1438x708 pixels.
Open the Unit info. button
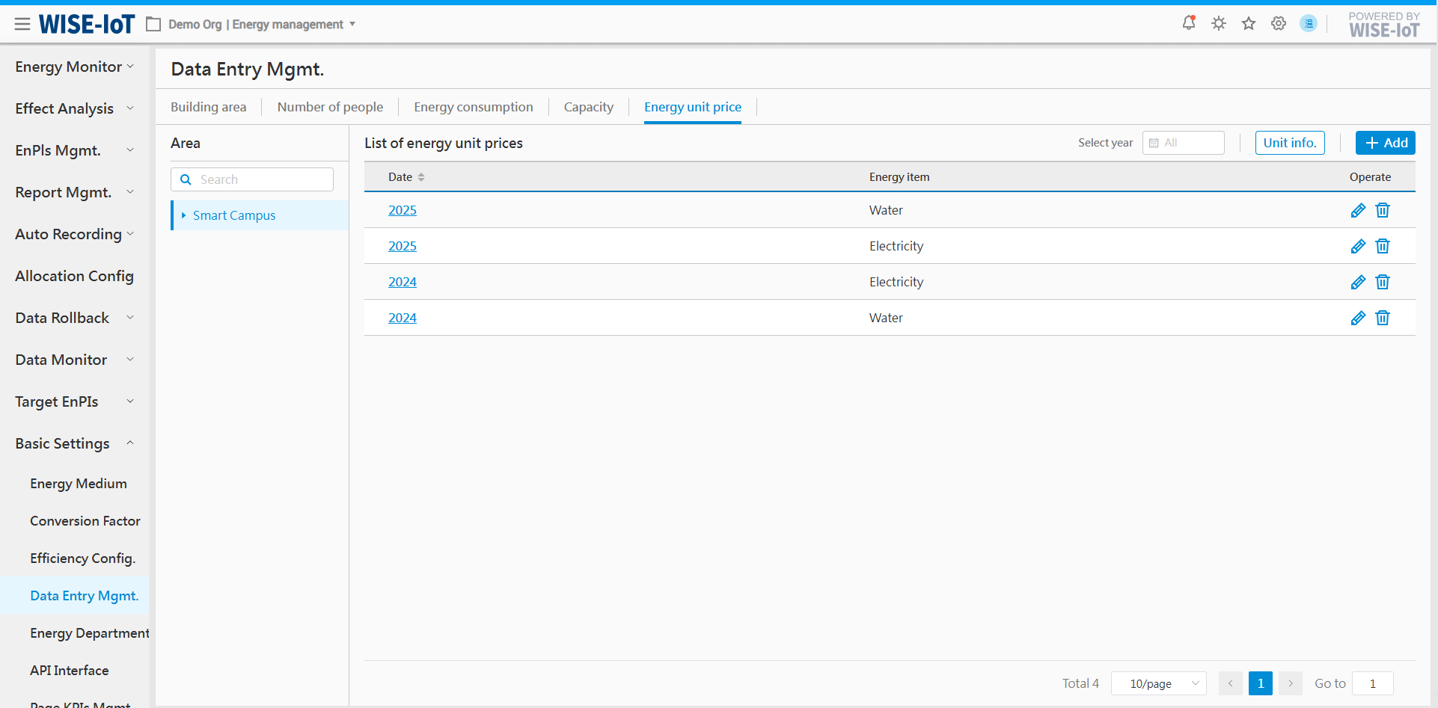tap(1289, 143)
